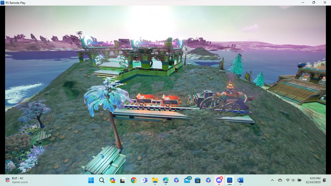Select the PS Remote Play taskbar icon

pos(230,180)
